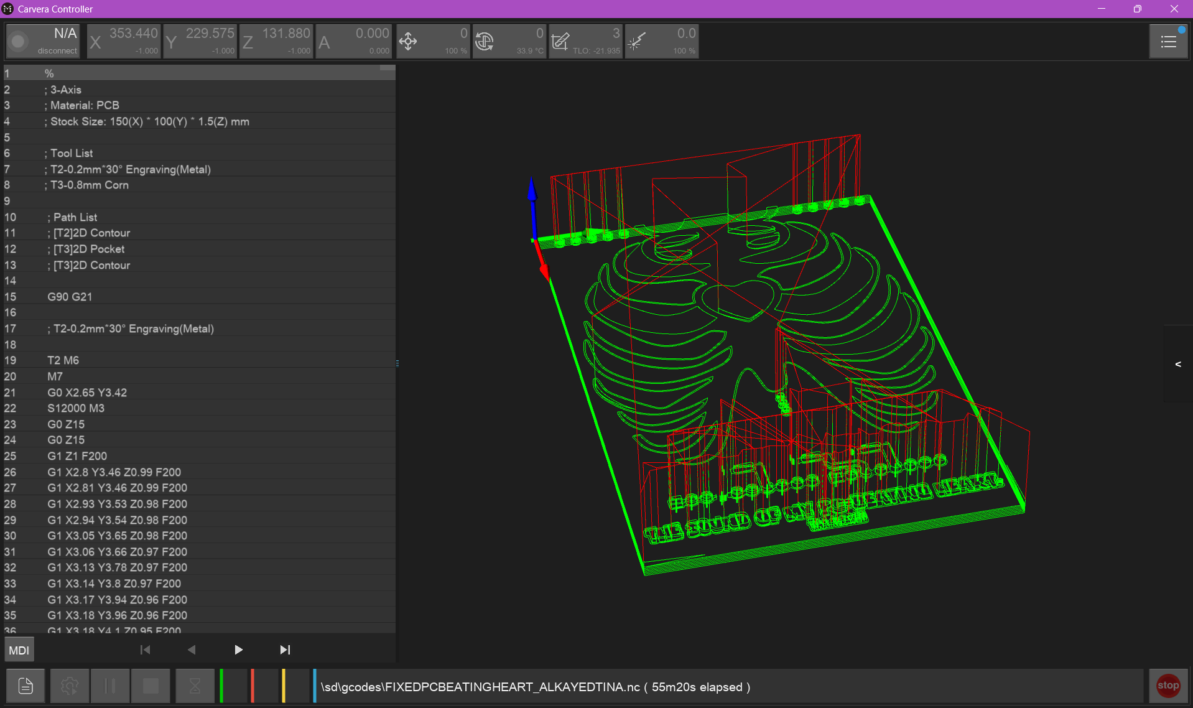Select G-code line 19 'T2 M6'
Image resolution: width=1193 pixels, height=708 pixels.
click(63, 360)
